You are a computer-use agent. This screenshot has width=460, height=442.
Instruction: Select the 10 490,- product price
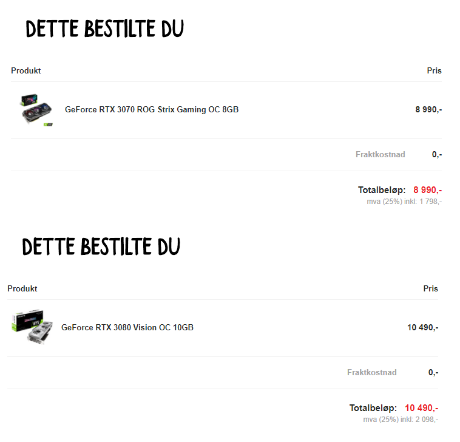(x=423, y=327)
